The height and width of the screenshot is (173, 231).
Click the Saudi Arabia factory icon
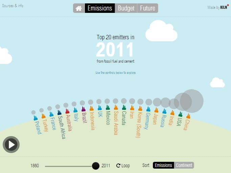pyautogui.click(x=116, y=107)
